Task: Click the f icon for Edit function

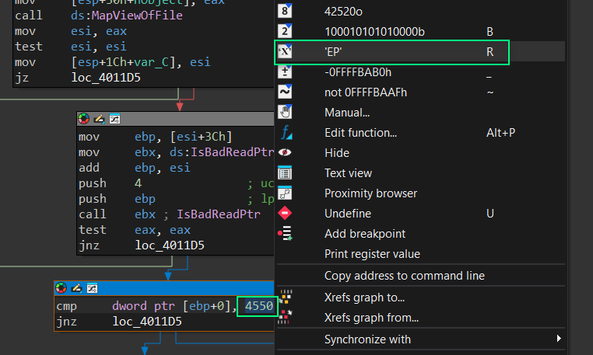Action: (x=286, y=132)
